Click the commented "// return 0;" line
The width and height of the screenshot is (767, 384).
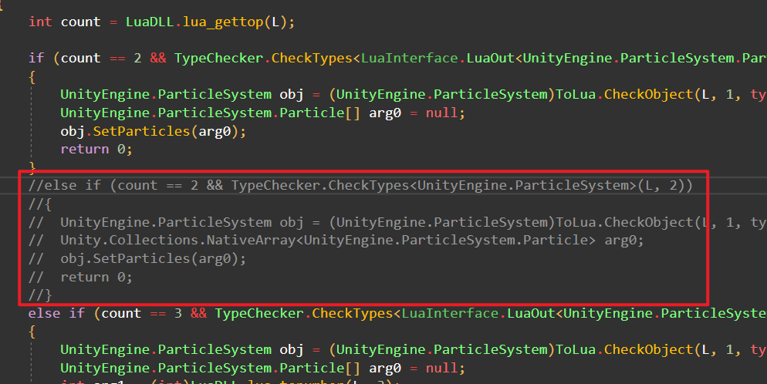tap(81, 278)
